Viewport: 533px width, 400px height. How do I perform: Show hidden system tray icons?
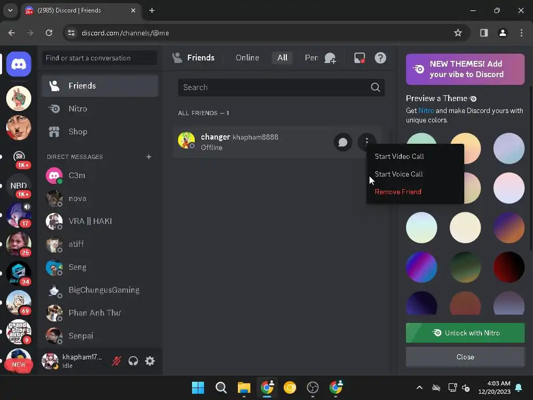click(x=420, y=387)
